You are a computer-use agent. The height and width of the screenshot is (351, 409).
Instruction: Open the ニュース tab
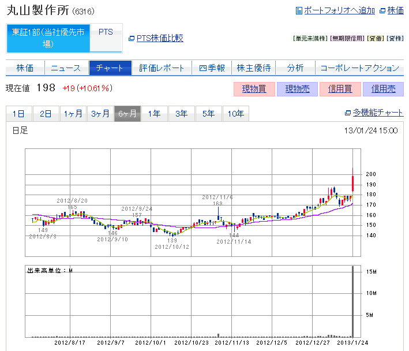point(66,68)
